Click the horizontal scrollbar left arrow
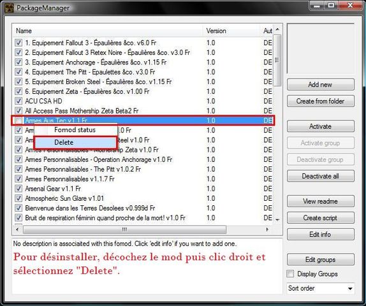 17,229
